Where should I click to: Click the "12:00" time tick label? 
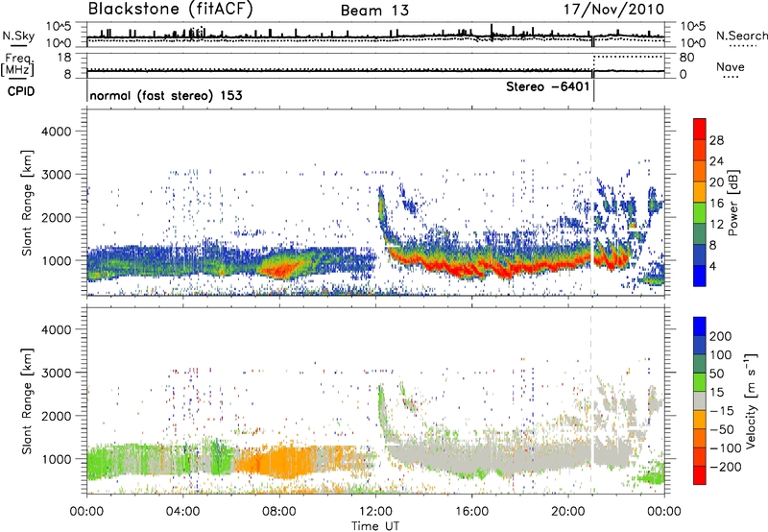coord(375,512)
